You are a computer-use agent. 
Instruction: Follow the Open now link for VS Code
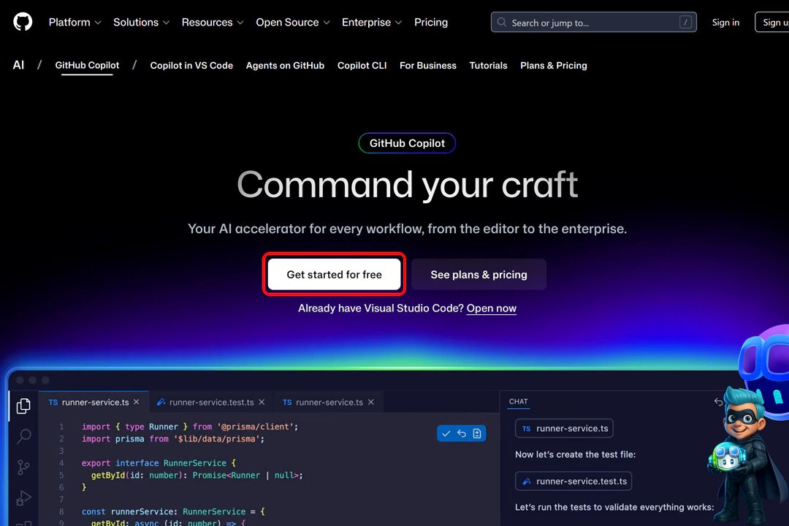[x=491, y=308]
